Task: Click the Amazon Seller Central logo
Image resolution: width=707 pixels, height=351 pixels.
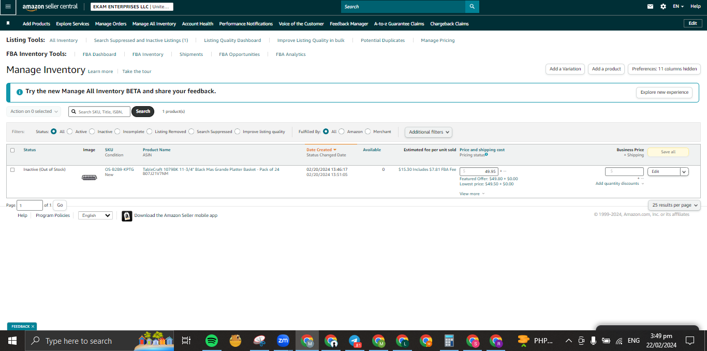Action: tap(50, 7)
